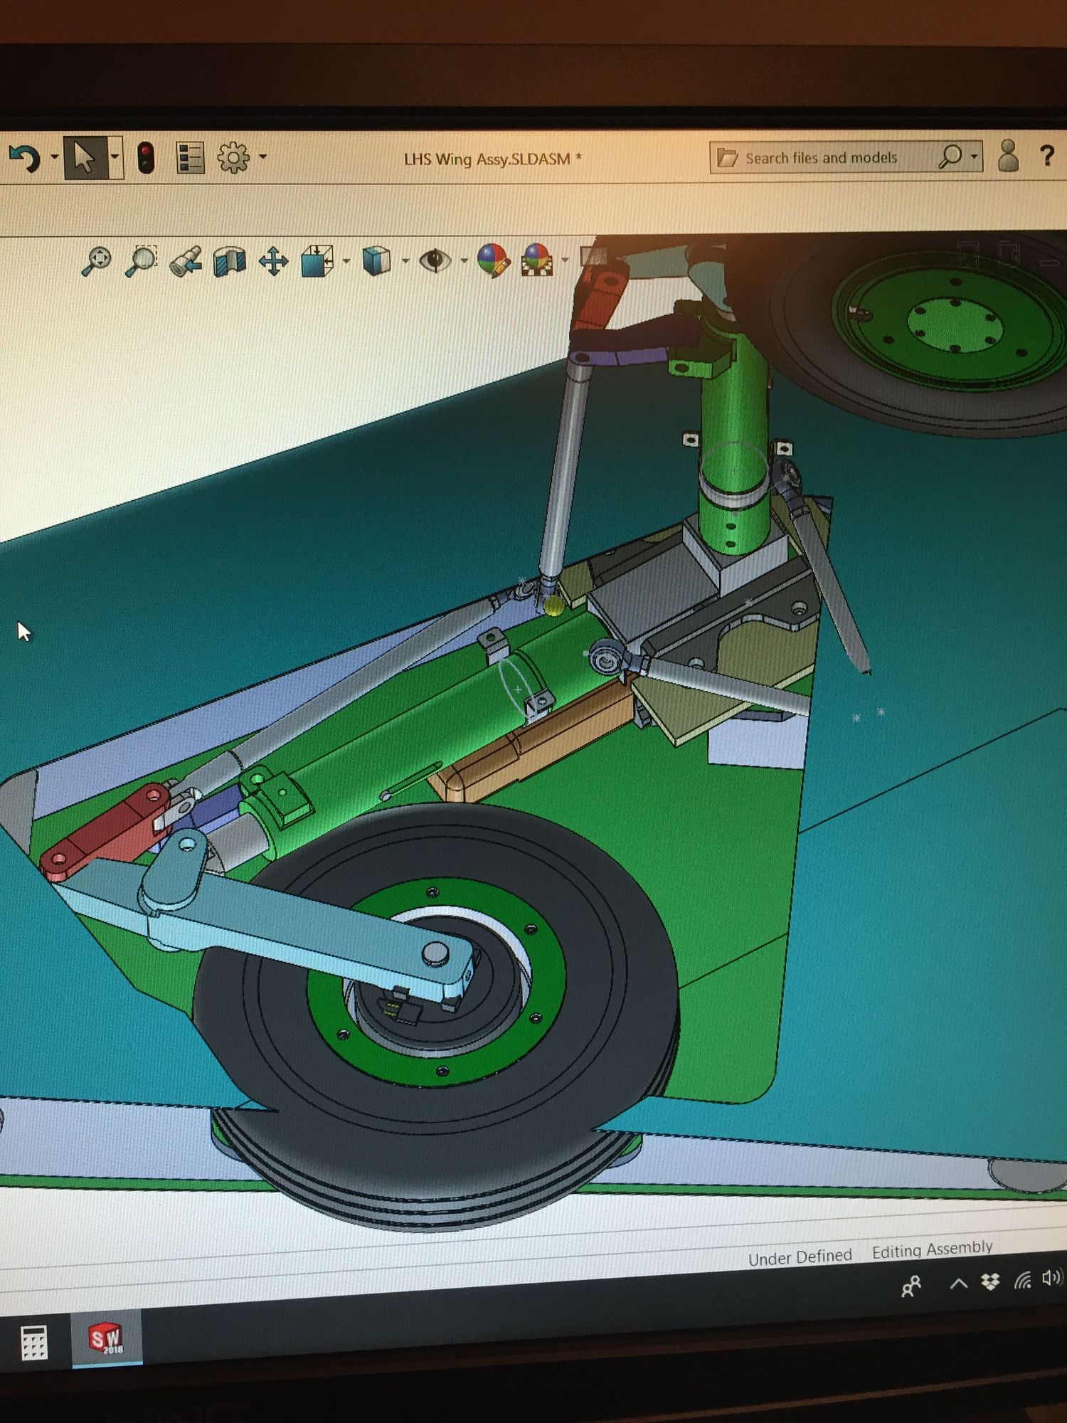Open the Options gear icon
1067x1423 pixels.
tap(233, 158)
